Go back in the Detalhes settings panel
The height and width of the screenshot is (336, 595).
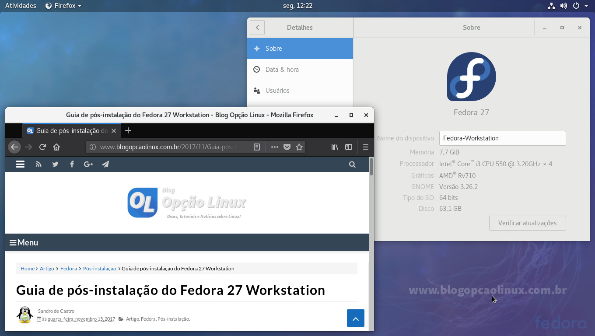pyautogui.click(x=257, y=27)
